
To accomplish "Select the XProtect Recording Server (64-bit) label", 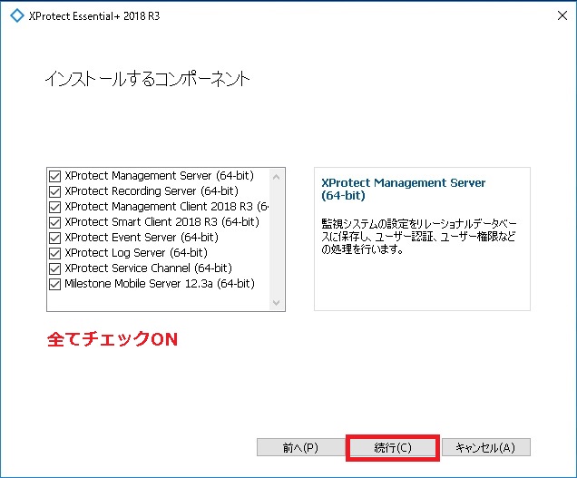I will click(x=152, y=191).
